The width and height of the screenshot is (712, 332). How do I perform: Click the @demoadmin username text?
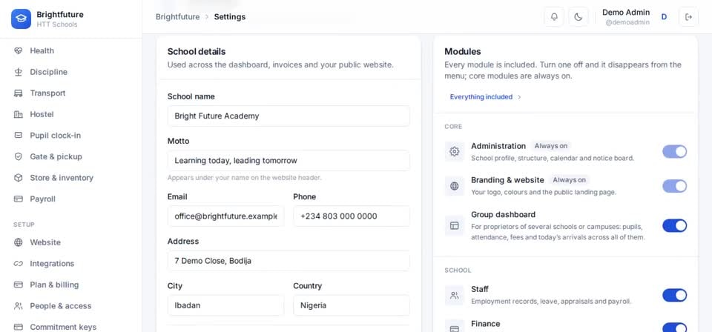tap(627, 22)
